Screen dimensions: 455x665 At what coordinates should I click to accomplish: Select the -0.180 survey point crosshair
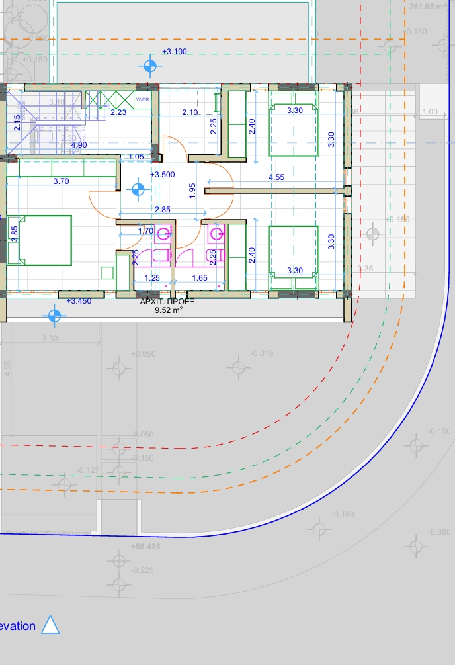(319, 529)
